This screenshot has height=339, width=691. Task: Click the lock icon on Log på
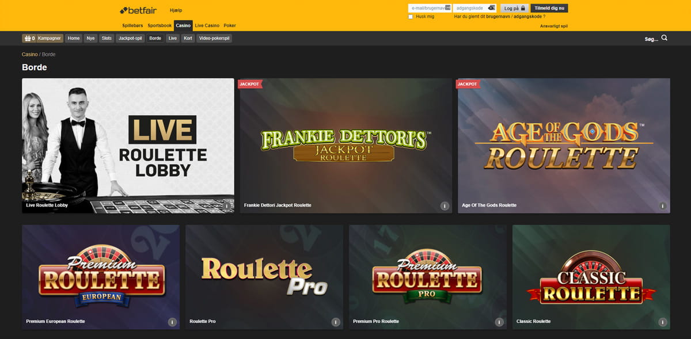(523, 8)
